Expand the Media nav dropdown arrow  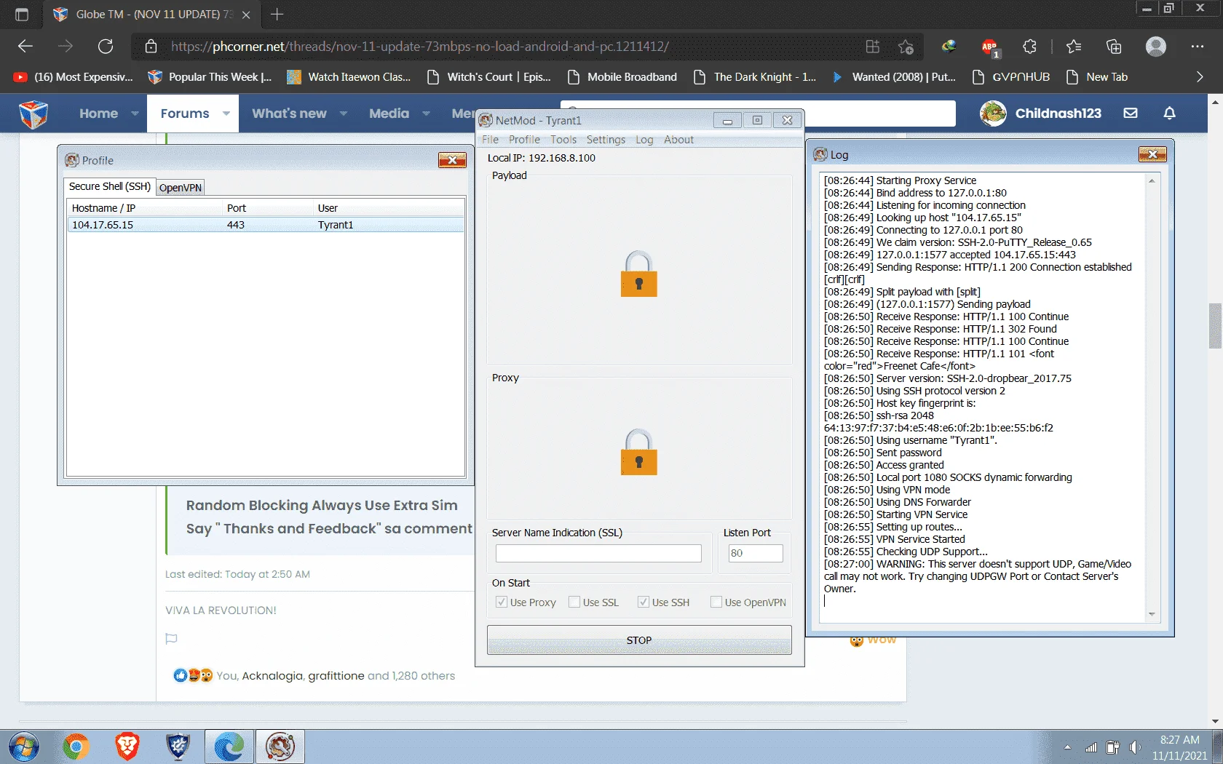[x=427, y=114]
